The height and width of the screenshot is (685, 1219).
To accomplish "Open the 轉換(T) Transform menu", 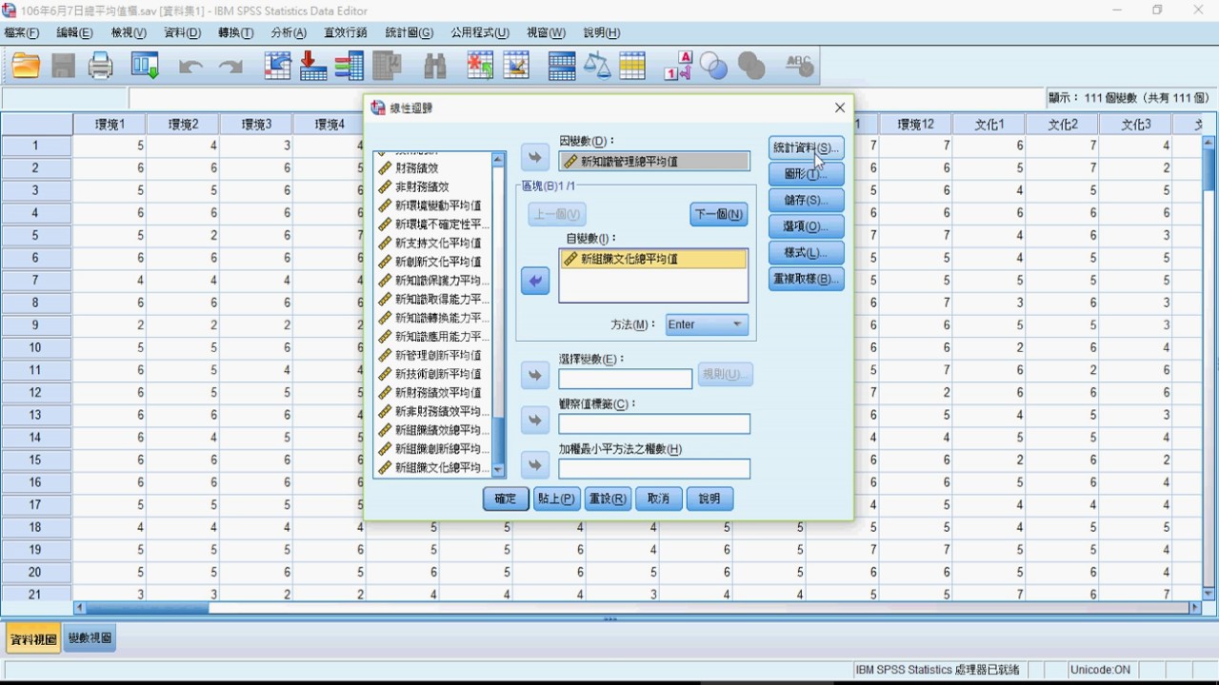I will point(236,32).
